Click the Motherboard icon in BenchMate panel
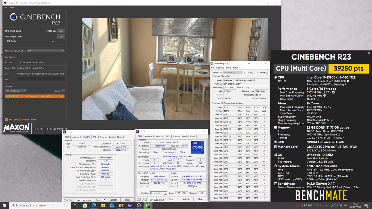Viewport: 372px width, 209px height. point(276,147)
